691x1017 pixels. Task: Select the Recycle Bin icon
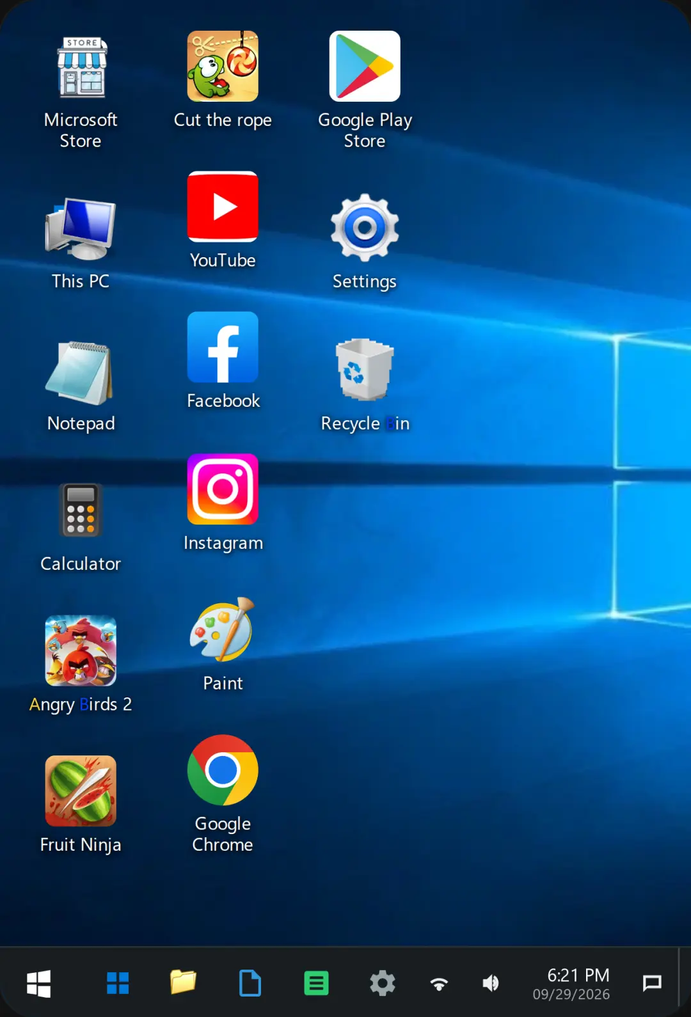(x=365, y=370)
